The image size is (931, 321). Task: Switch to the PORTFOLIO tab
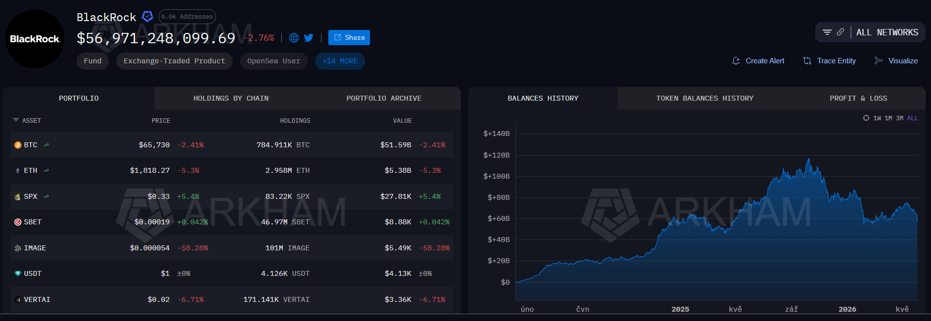[x=79, y=98]
